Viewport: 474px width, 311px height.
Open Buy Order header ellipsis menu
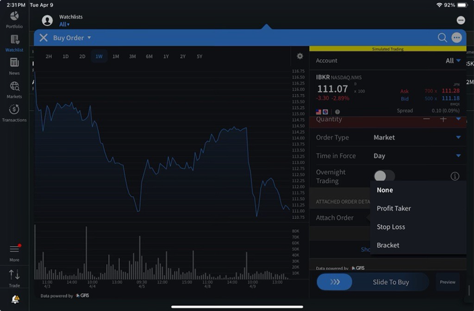pos(456,38)
